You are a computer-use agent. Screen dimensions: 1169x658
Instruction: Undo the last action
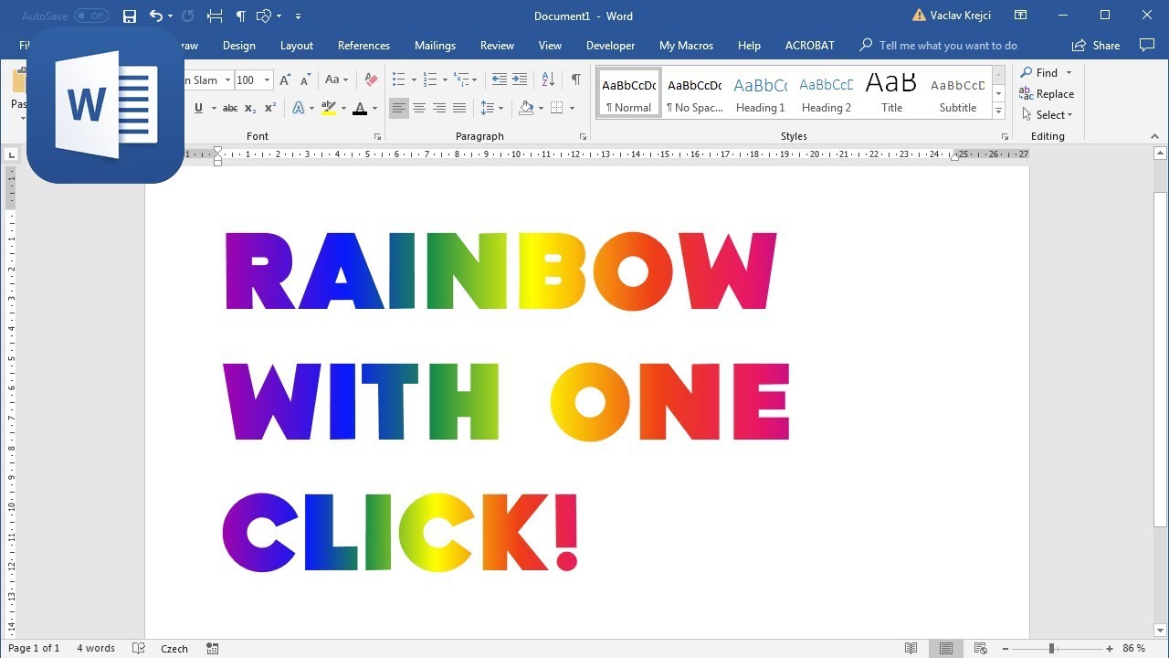(x=155, y=16)
